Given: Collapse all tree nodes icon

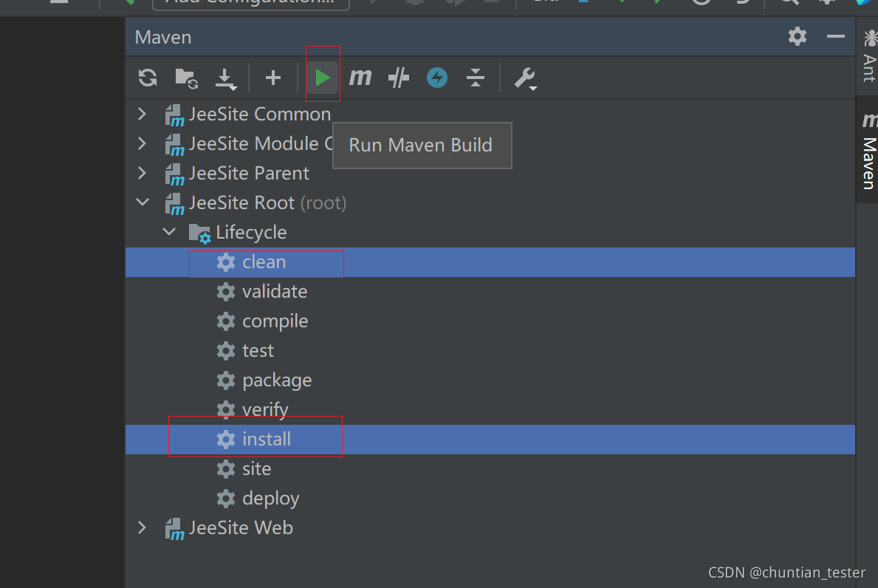Looking at the screenshot, I should pos(476,78).
